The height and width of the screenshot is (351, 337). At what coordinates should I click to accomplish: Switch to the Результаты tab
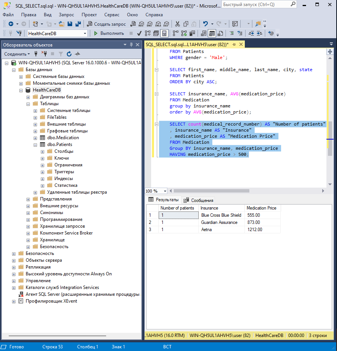tap(164, 200)
